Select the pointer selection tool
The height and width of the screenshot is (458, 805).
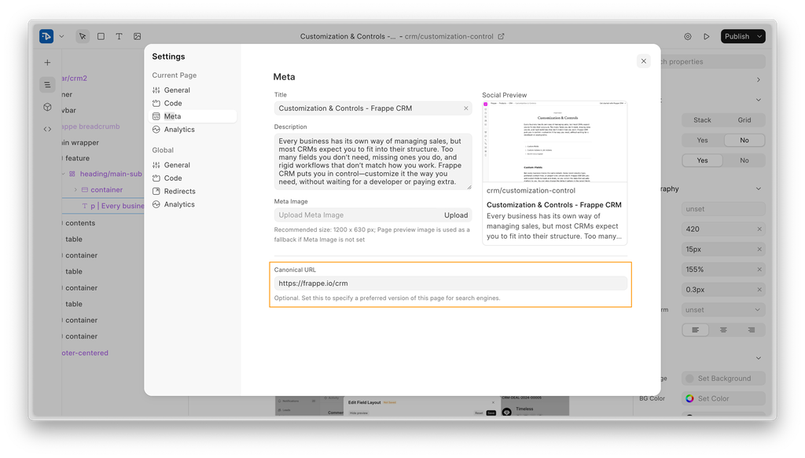(82, 36)
